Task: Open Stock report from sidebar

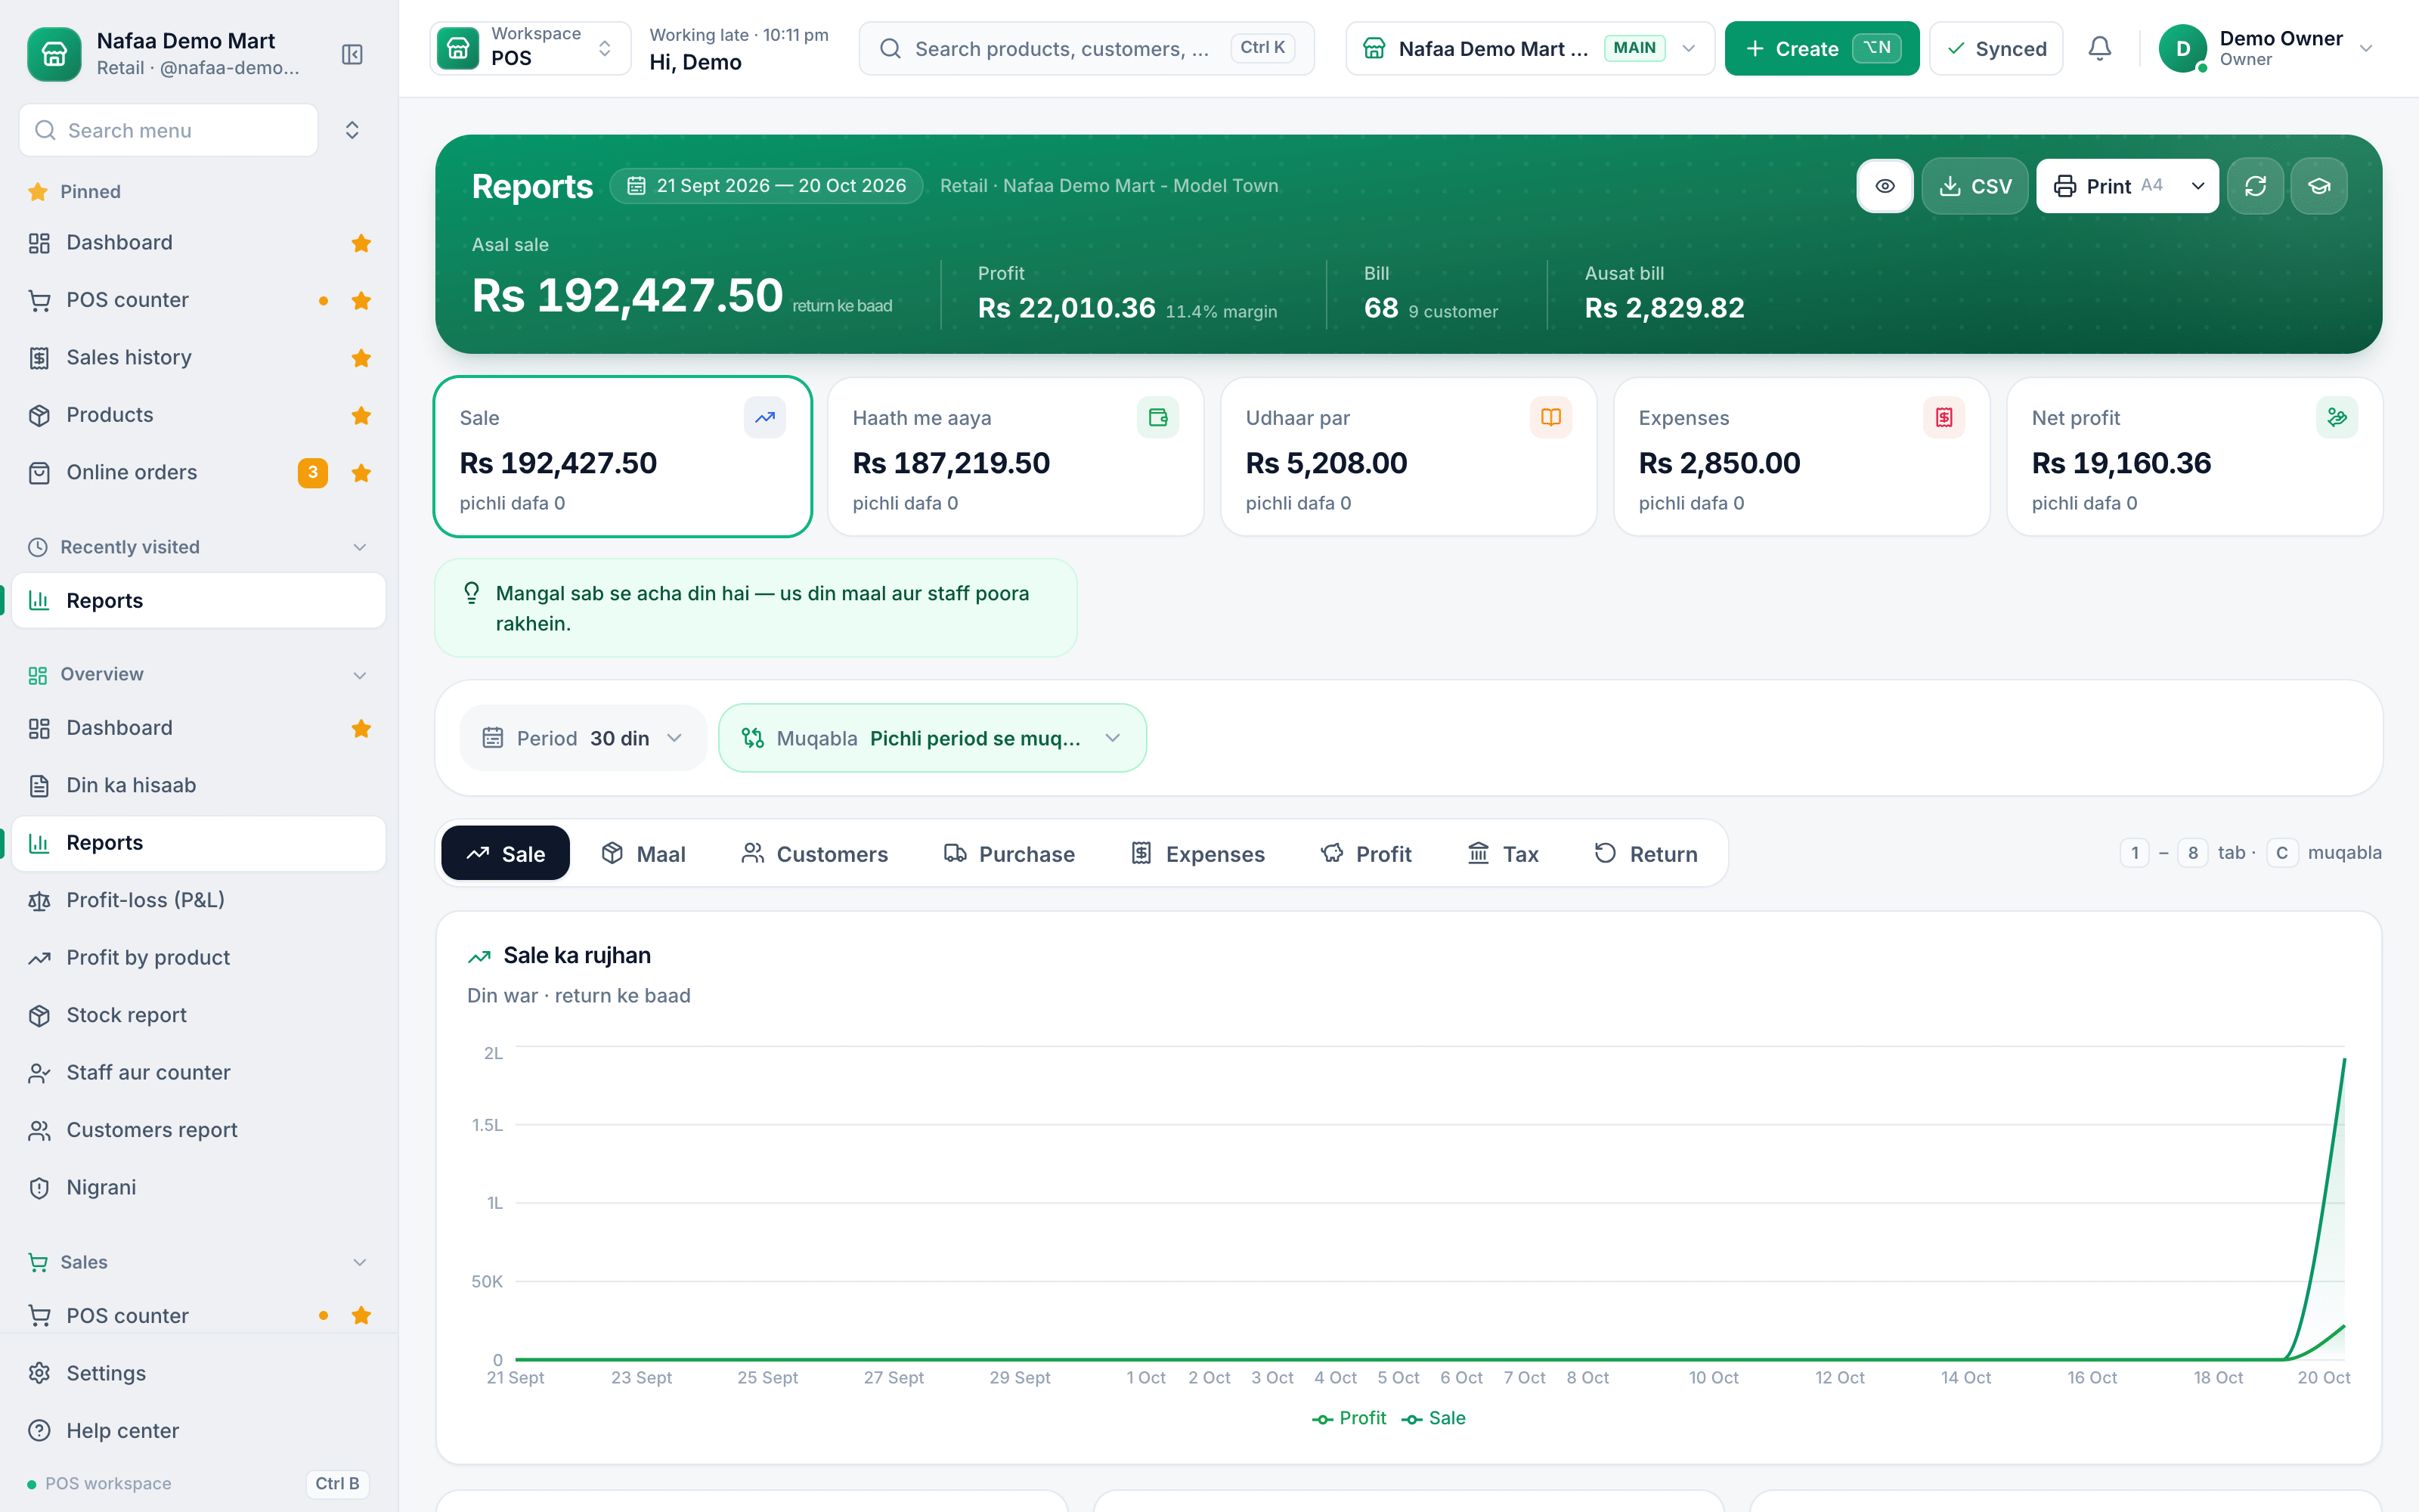Action: point(198,1015)
